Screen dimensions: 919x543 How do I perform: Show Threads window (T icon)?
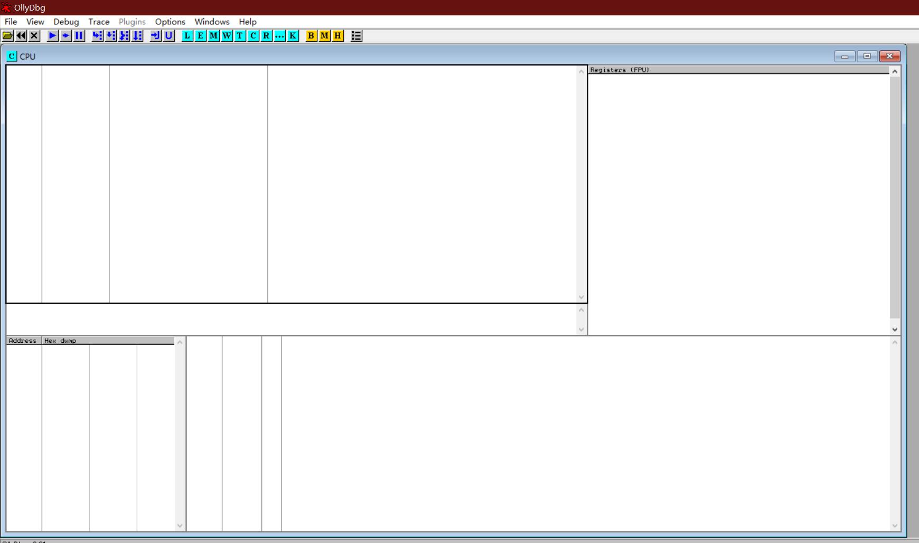click(x=240, y=36)
